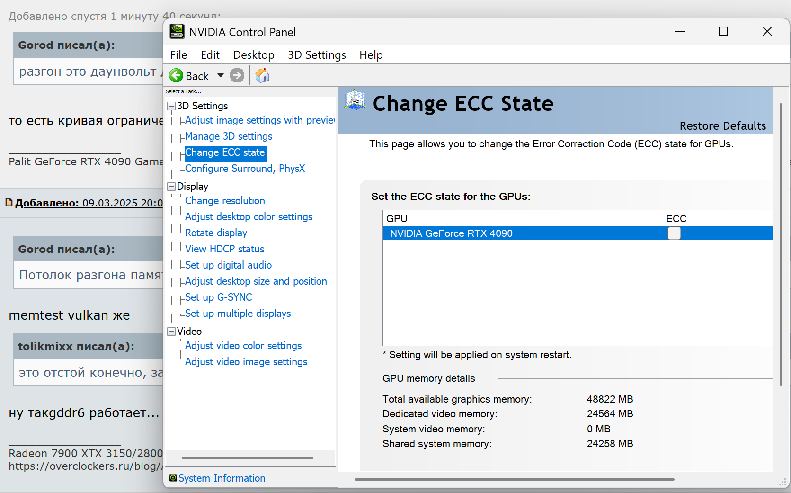Open the Back history dropdown arrow
791x493 pixels.
point(221,75)
